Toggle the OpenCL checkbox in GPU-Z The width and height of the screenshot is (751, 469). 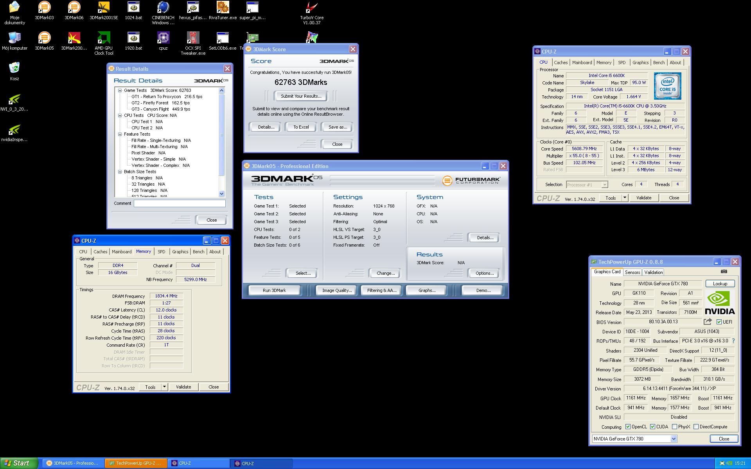pos(628,427)
